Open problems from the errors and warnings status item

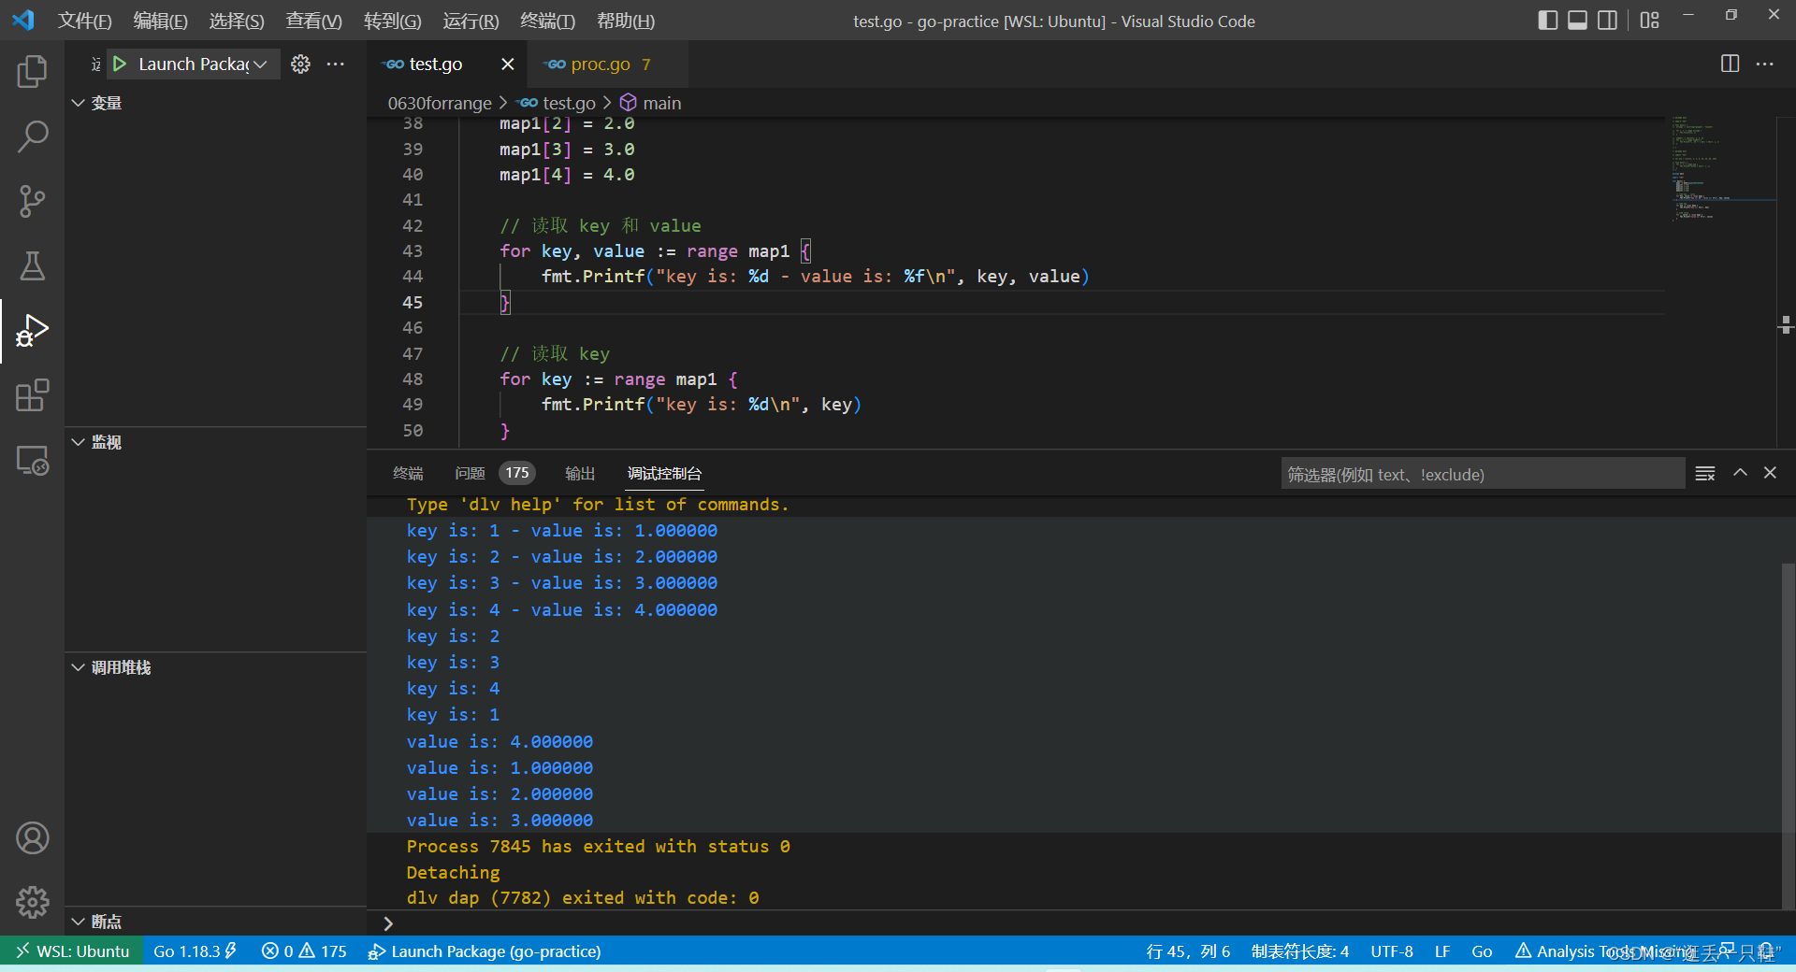coord(304,951)
